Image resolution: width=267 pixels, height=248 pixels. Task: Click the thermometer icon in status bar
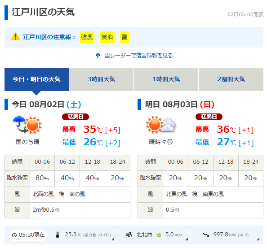coord(58,235)
